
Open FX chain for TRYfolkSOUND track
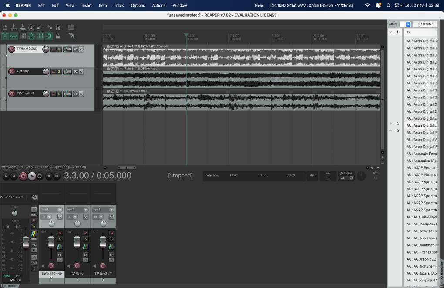(76, 49)
